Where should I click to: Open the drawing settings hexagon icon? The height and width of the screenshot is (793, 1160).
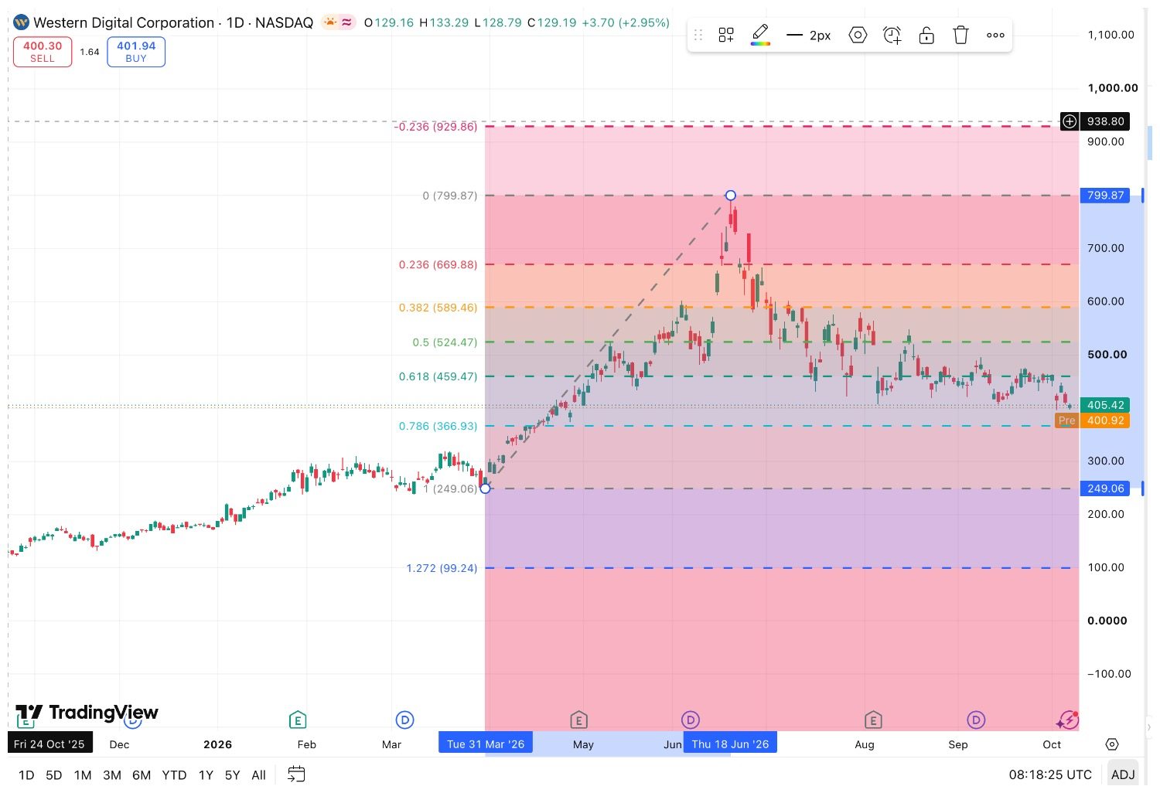(x=858, y=35)
